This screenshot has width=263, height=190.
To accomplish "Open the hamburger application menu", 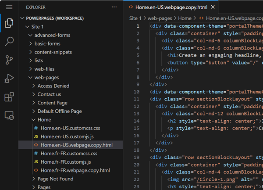I will (x=9, y=7).
